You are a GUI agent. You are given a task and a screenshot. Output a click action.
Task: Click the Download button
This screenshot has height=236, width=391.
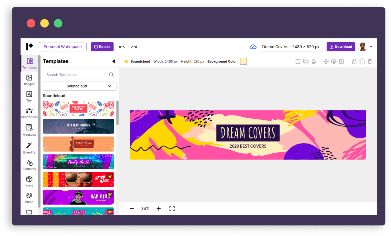341,46
